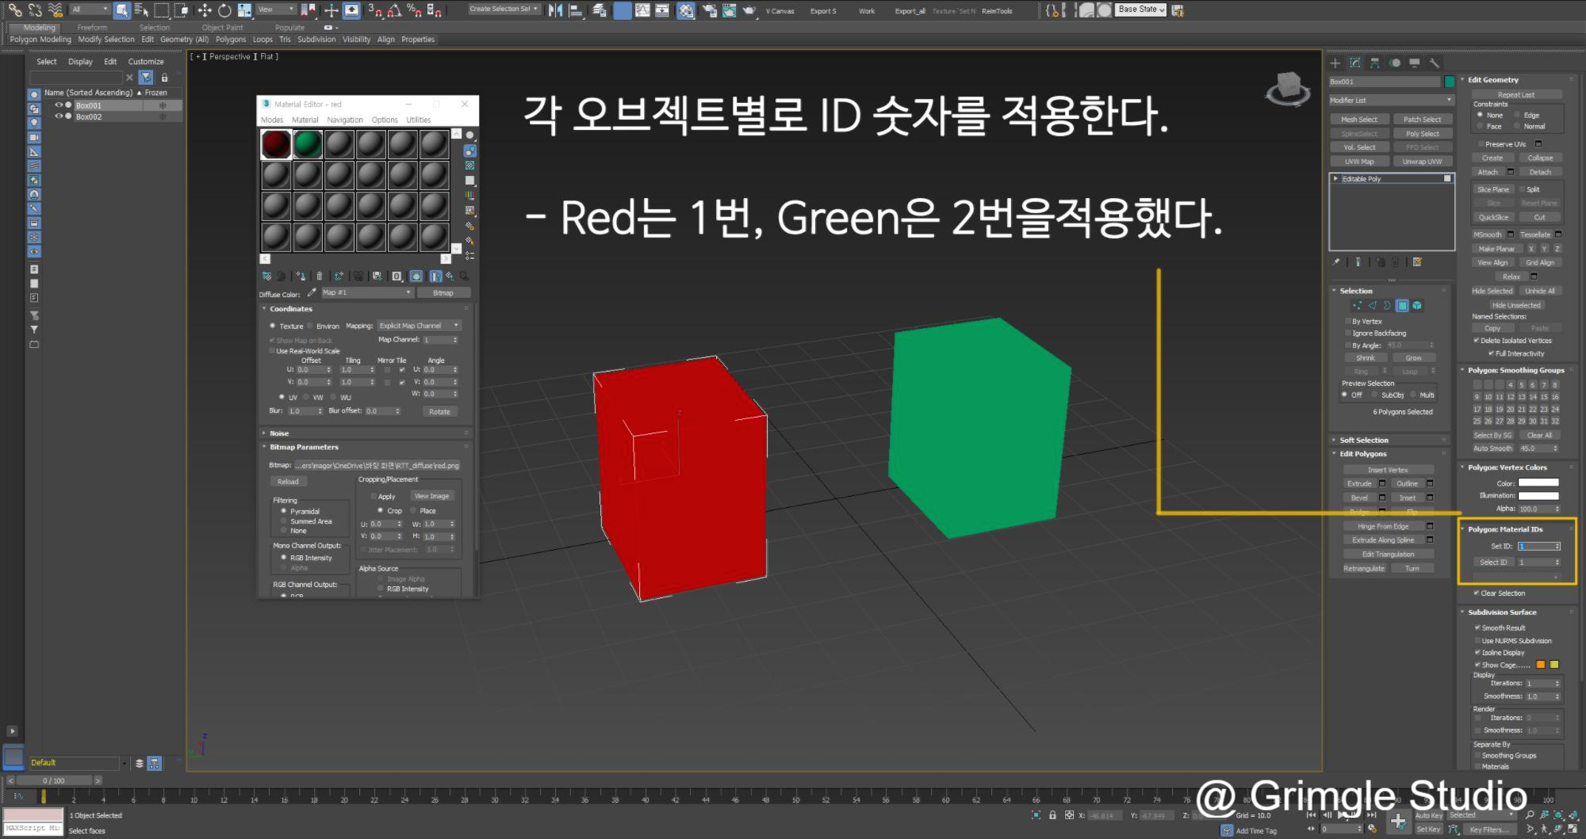This screenshot has width=1586, height=839.
Task: Toggle Delete Isolated Vertices checkbox
Action: 1477,341
